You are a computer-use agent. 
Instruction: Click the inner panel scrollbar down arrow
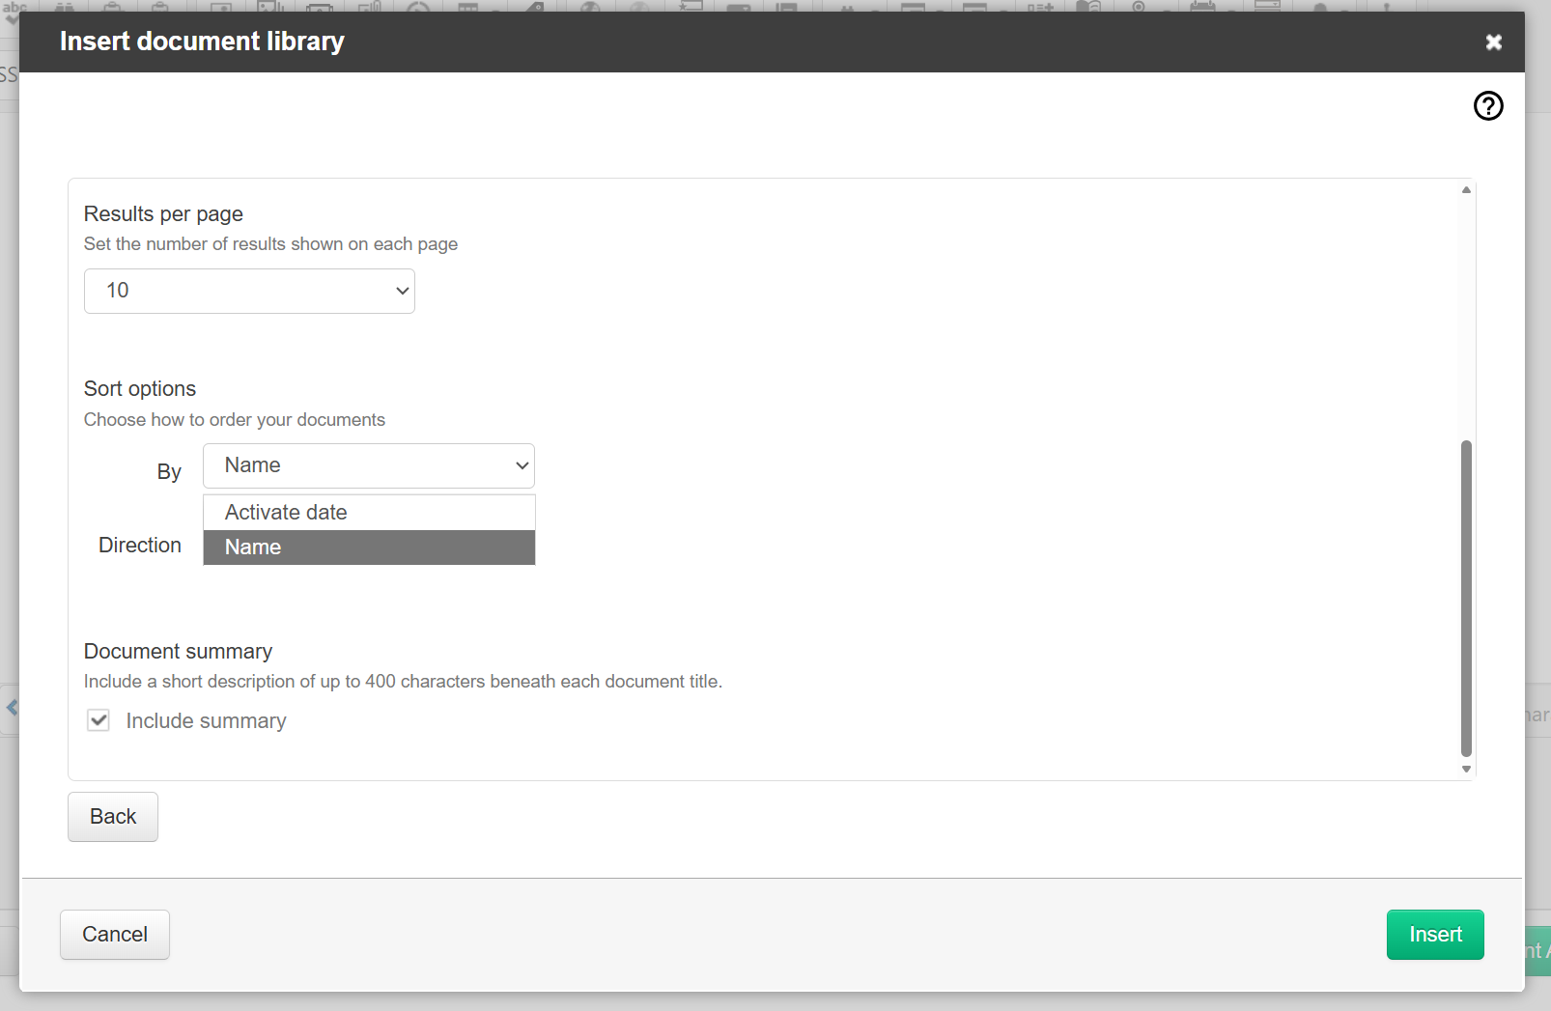pyautogui.click(x=1465, y=769)
